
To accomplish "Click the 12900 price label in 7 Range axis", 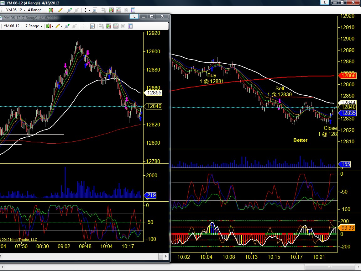I will tap(153, 52).
